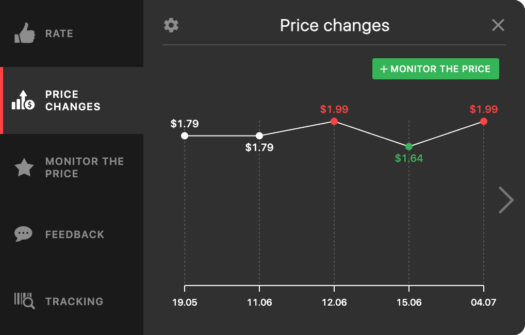This screenshot has width=525, height=335.
Task: Open chart settings with the gear icon
Action: (171, 25)
